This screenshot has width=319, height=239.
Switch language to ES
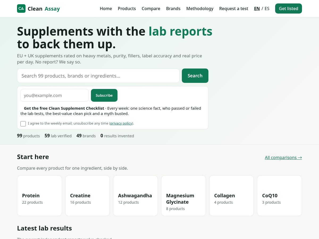tap(267, 8)
